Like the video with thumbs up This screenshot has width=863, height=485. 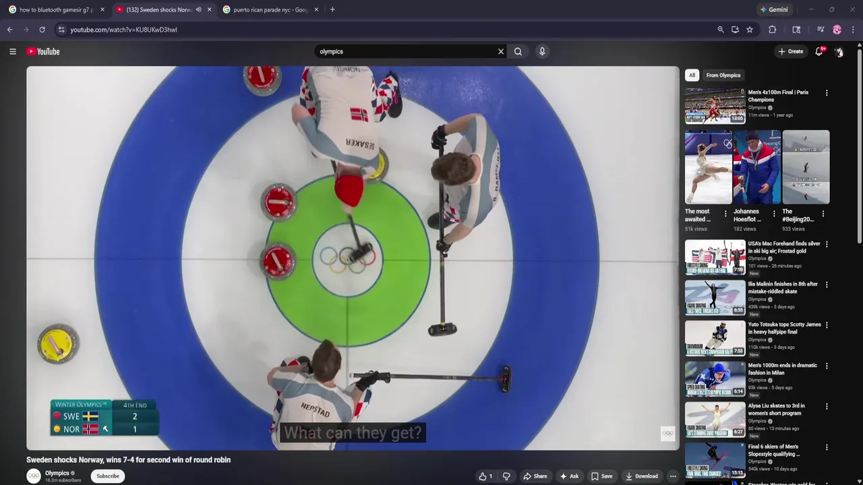coord(485,476)
